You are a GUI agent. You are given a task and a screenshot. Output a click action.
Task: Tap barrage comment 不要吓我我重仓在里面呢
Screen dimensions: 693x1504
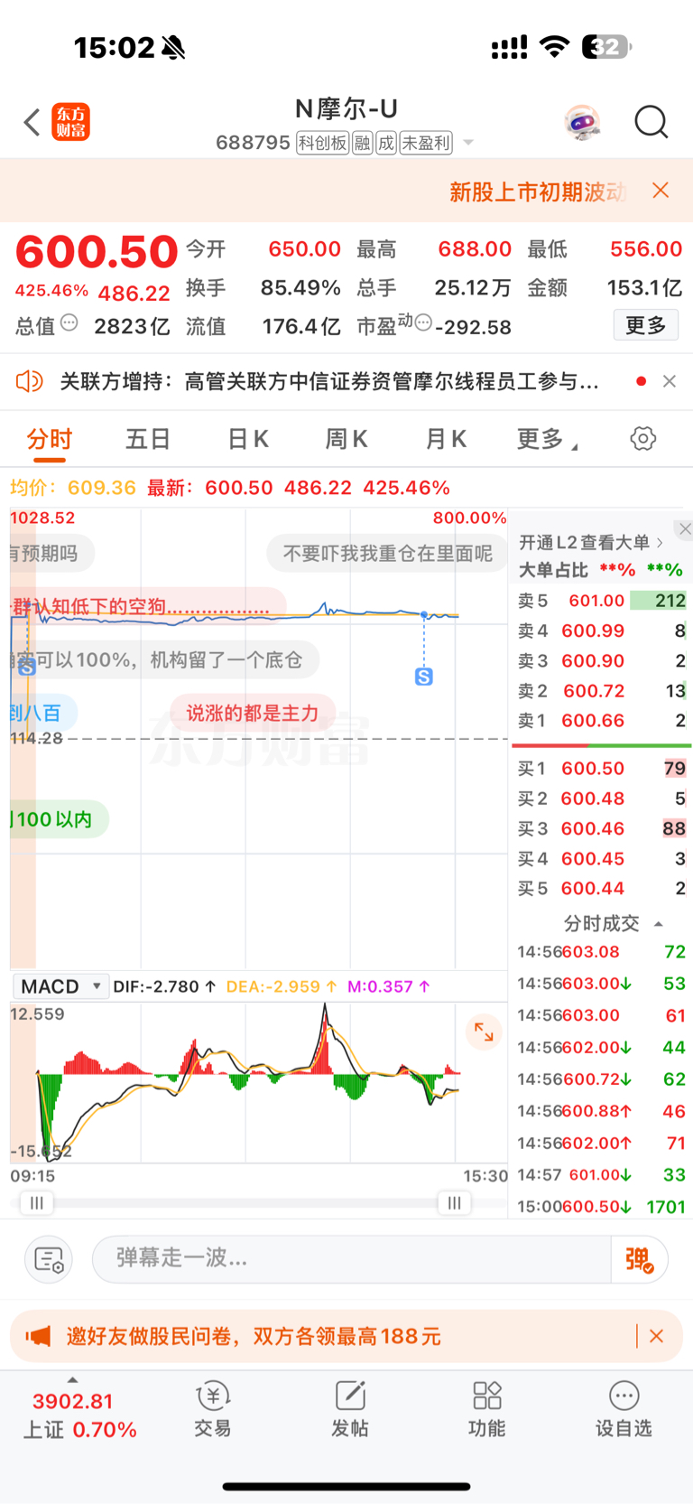tap(387, 553)
